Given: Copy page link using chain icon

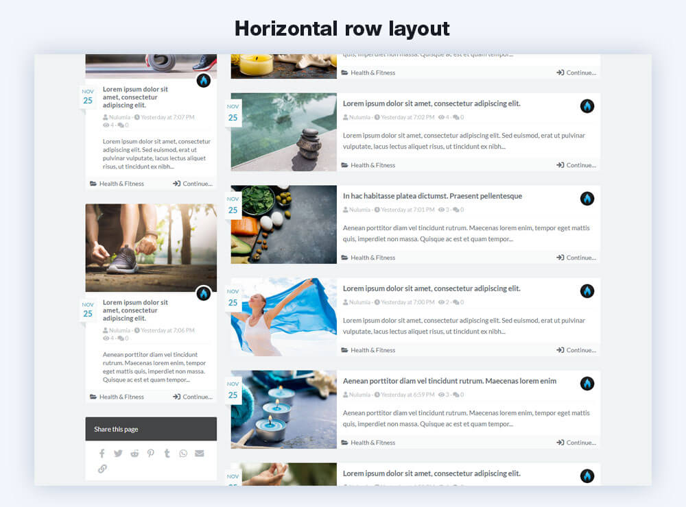Looking at the screenshot, I should tap(102, 469).
